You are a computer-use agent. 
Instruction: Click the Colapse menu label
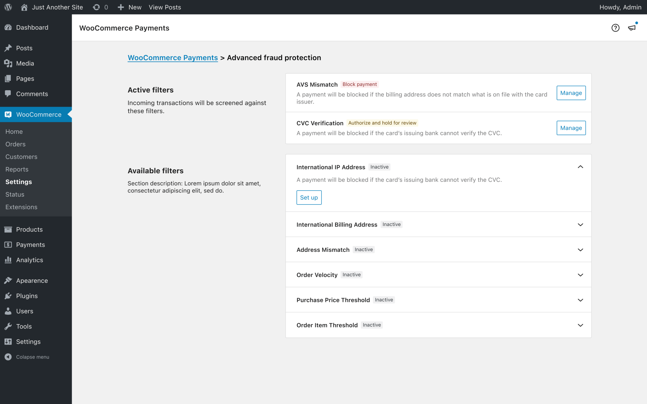33,357
